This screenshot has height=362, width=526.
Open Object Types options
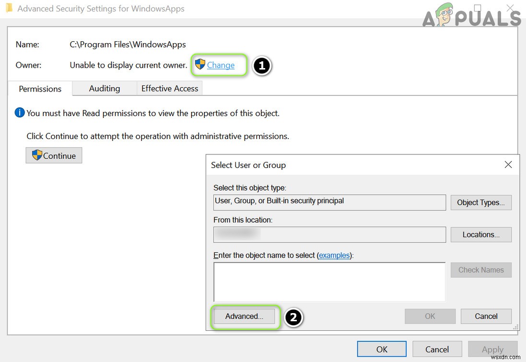[x=481, y=203]
